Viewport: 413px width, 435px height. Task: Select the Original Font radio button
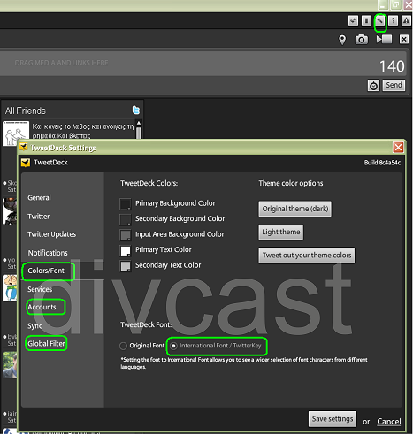123,346
